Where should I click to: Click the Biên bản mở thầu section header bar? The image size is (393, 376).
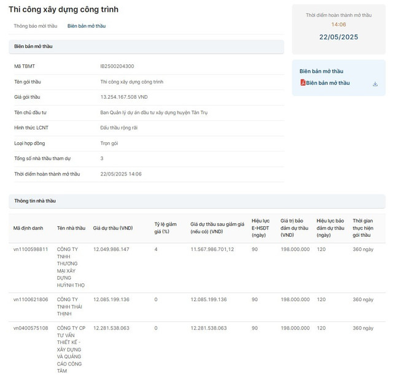coord(146,47)
